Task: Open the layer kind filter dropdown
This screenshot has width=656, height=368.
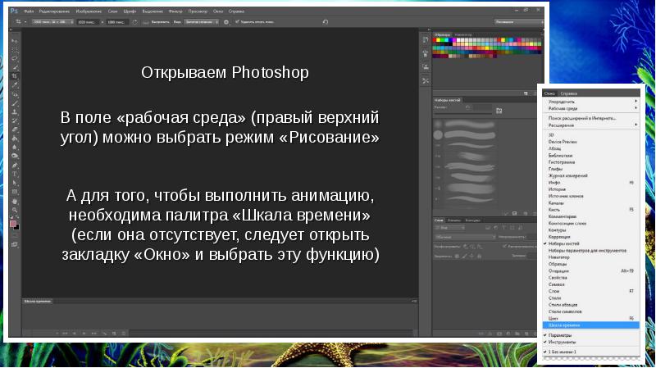Action: click(x=449, y=228)
